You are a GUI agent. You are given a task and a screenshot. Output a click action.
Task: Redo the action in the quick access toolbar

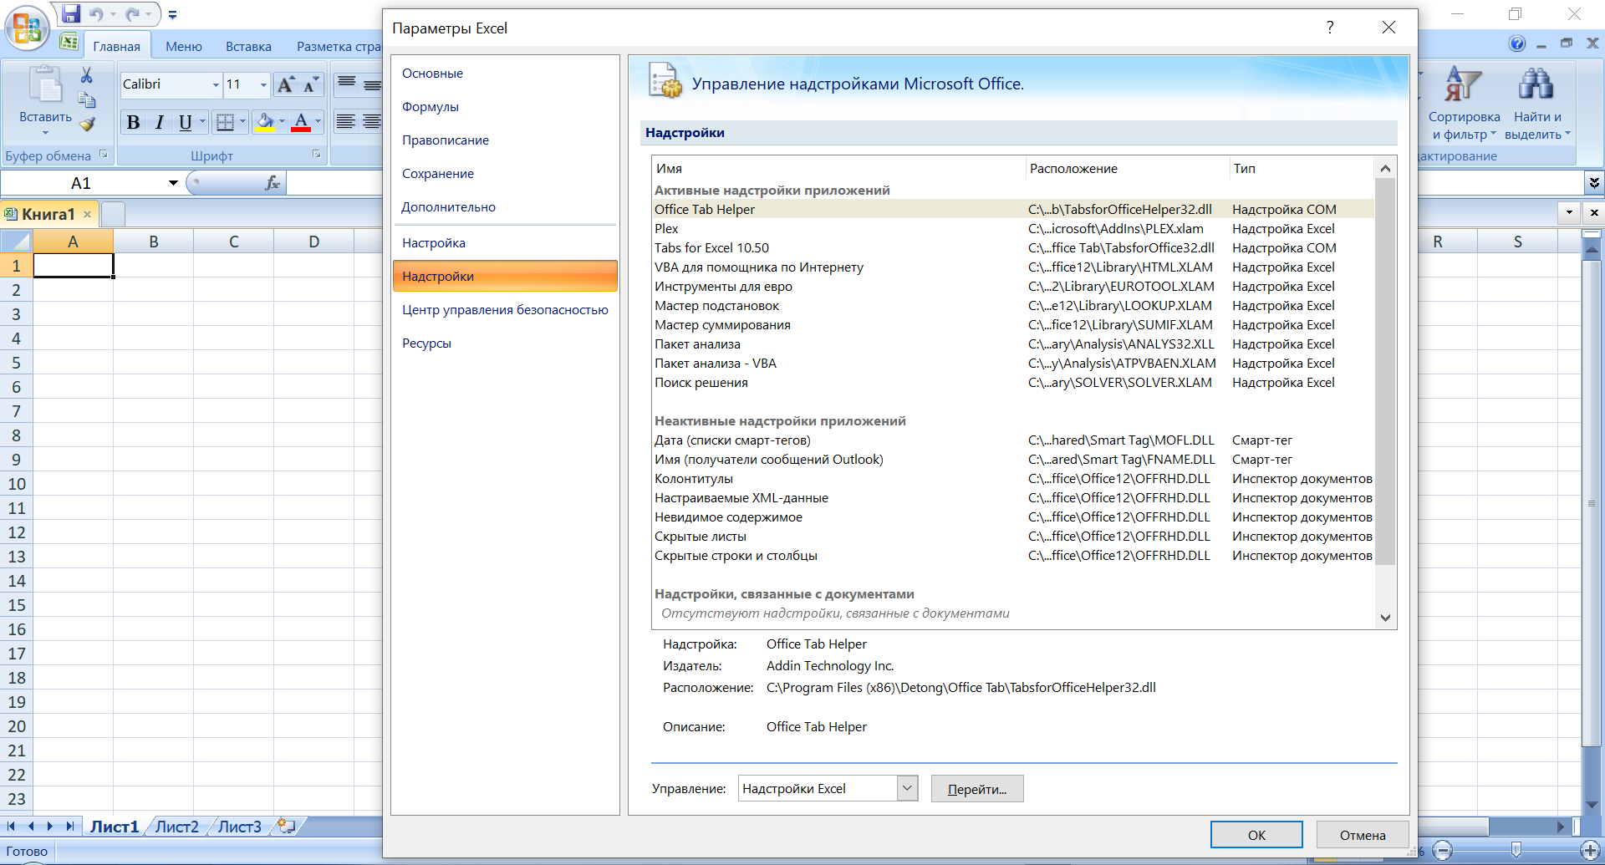tap(132, 14)
